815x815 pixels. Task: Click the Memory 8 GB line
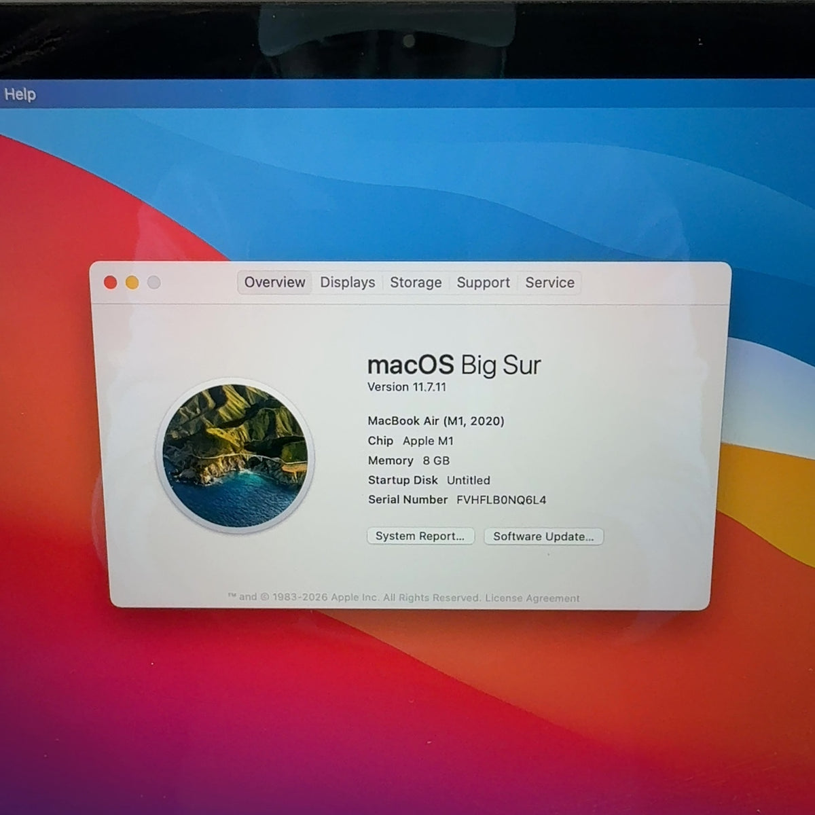409,460
